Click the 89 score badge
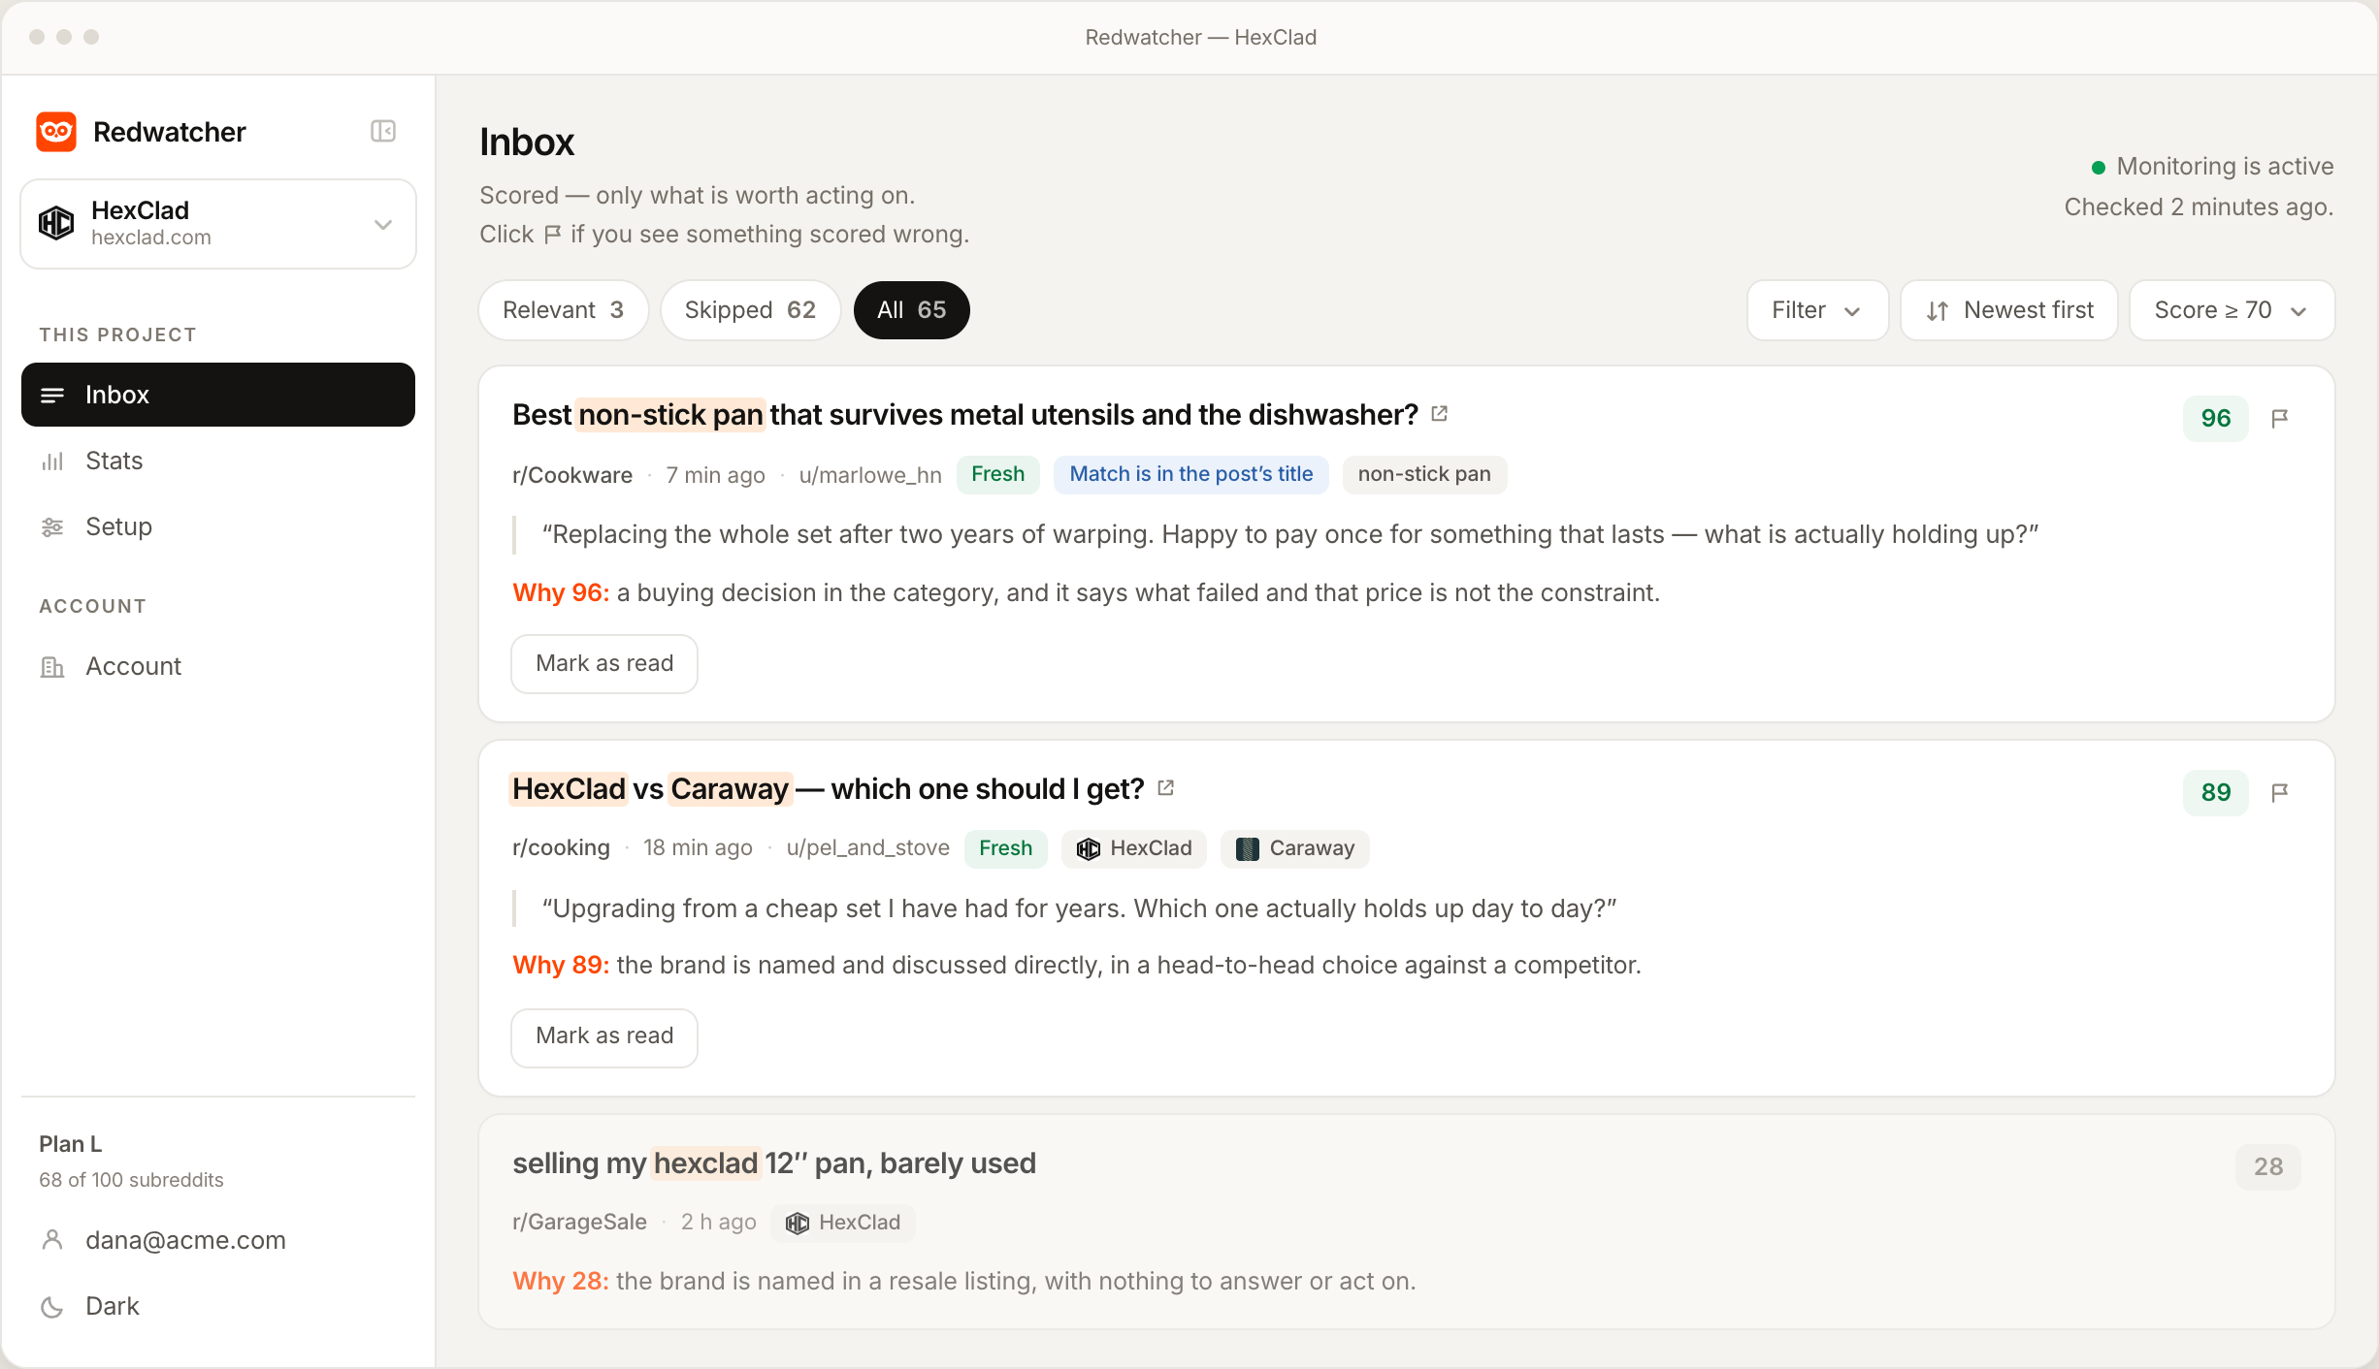Viewport: 2379px width, 1369px height. [2216, 793]
